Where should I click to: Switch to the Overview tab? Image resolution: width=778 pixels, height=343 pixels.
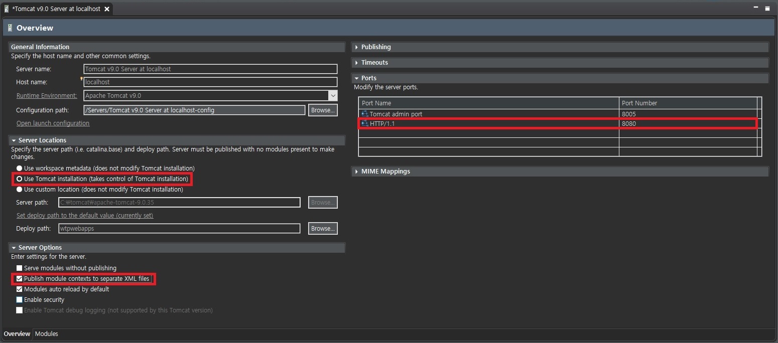click(17, 334)
